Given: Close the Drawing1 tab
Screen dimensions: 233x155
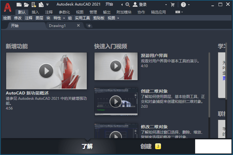Looking at the screenshot, I should (x=78, y=25).
